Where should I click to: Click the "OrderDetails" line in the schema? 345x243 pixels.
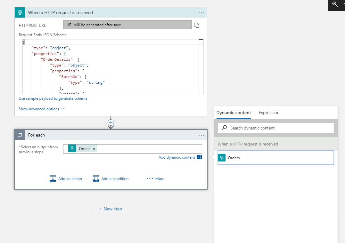[x=60, y=59]
